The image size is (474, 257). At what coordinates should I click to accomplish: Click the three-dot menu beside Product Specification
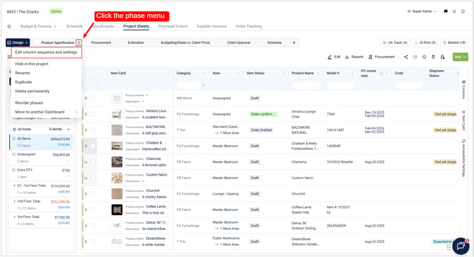[x=79, y=42]
